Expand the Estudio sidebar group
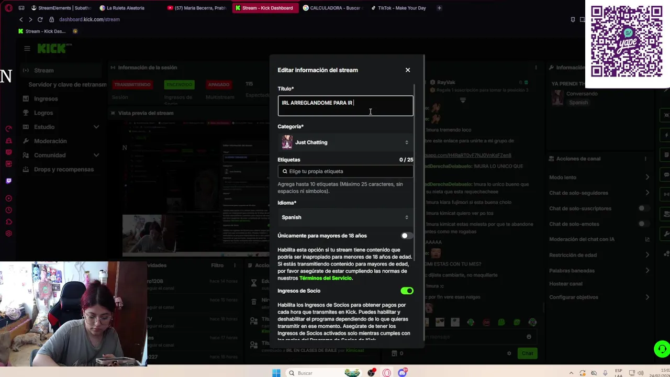Screen dimensions: 670x377 point(60,127)
